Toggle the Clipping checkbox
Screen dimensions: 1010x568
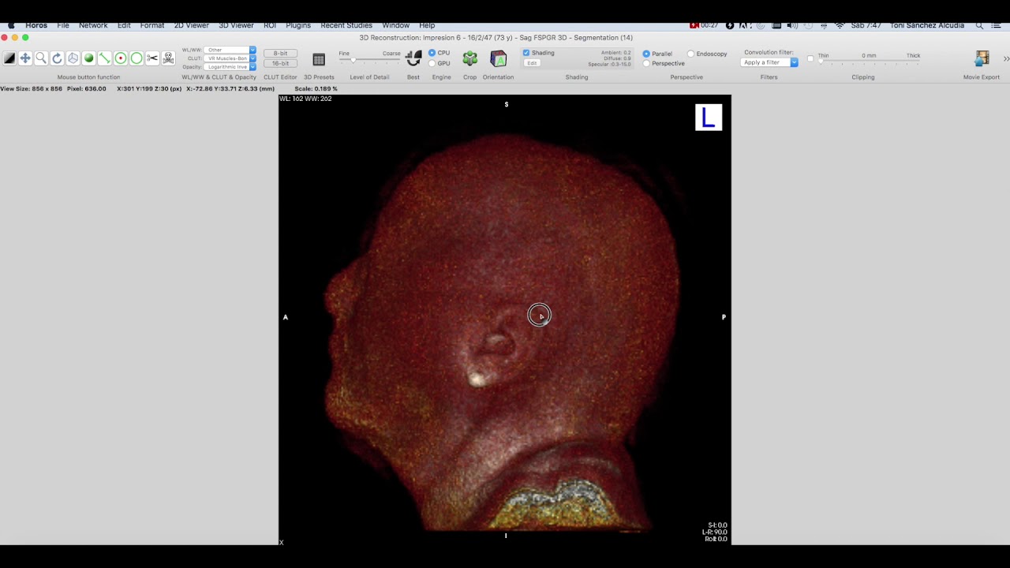point(810,58)
